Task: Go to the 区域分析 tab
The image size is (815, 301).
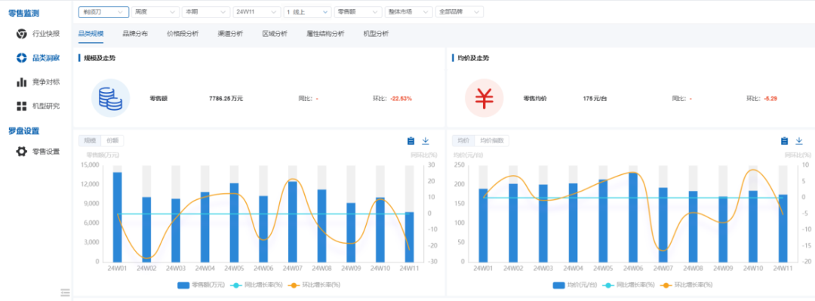Action: [x=275, y=34]
